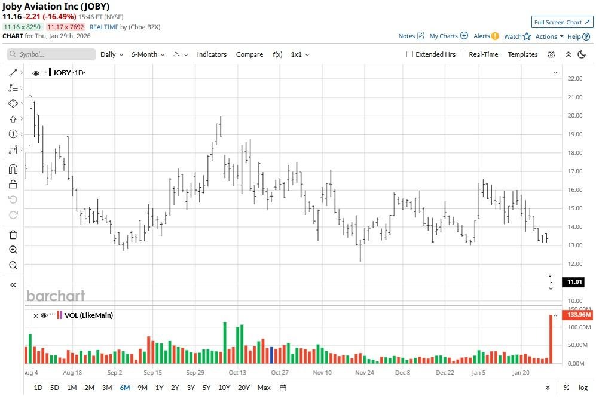This screenshot has height=399, width=596.
Task: Select the arrow marker tool
Action: (x=13, y=119)
